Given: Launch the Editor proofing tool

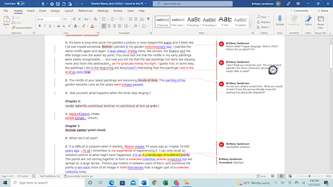Looking at the screenshot, I should [x=308, y=21].
